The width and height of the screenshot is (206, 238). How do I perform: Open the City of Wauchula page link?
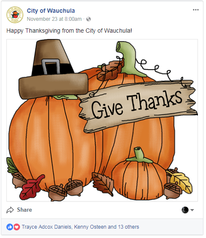click(51, 11)
